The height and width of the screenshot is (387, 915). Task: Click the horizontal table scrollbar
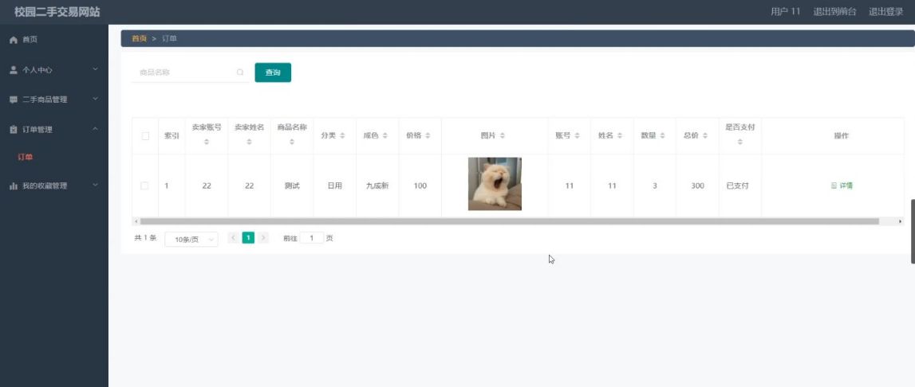509,221
